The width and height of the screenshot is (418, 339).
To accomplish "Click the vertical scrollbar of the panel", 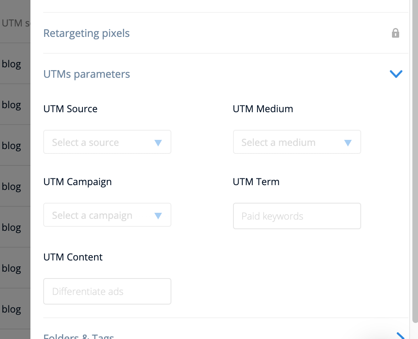I will tap(415, 160).
